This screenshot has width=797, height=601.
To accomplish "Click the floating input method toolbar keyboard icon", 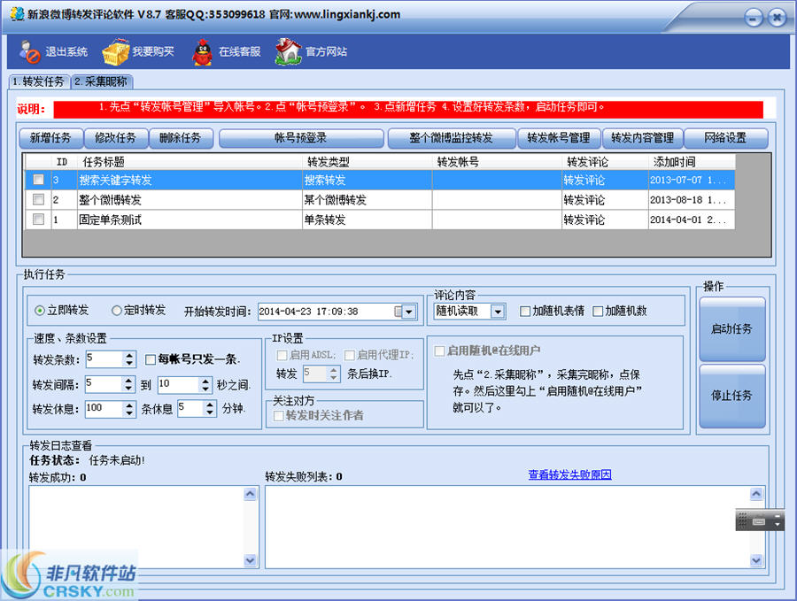I will click(759, 521).
